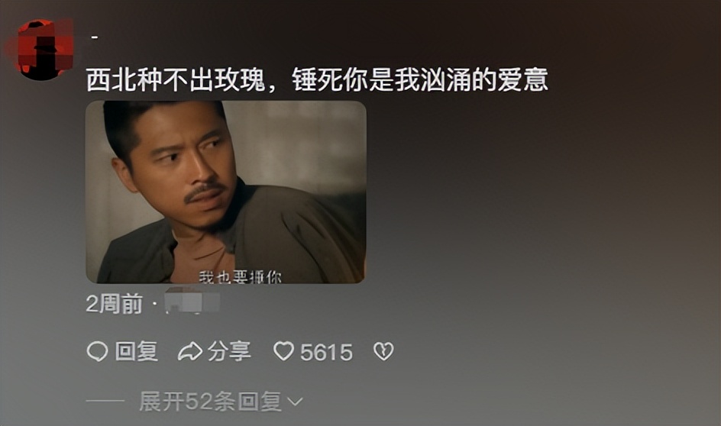Open the commenter's red avatar profile picture
This screenshot has height=426, width=721.
coord(41,49)
